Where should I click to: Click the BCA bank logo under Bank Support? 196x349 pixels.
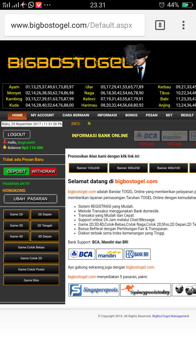[82, 254]
